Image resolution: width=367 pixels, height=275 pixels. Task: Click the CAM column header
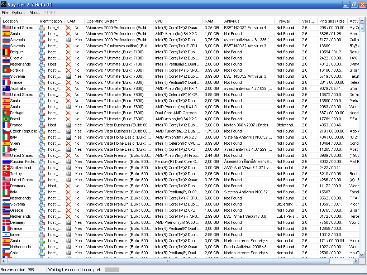[x=75, y=21]
